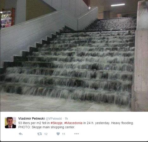Open the tweet via the 1h timestamp
This screenshot has height=142, width=148.
[x=66, y=118]
